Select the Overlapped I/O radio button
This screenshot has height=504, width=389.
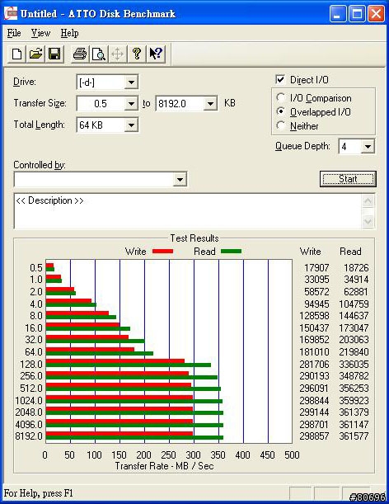[281, 112]
